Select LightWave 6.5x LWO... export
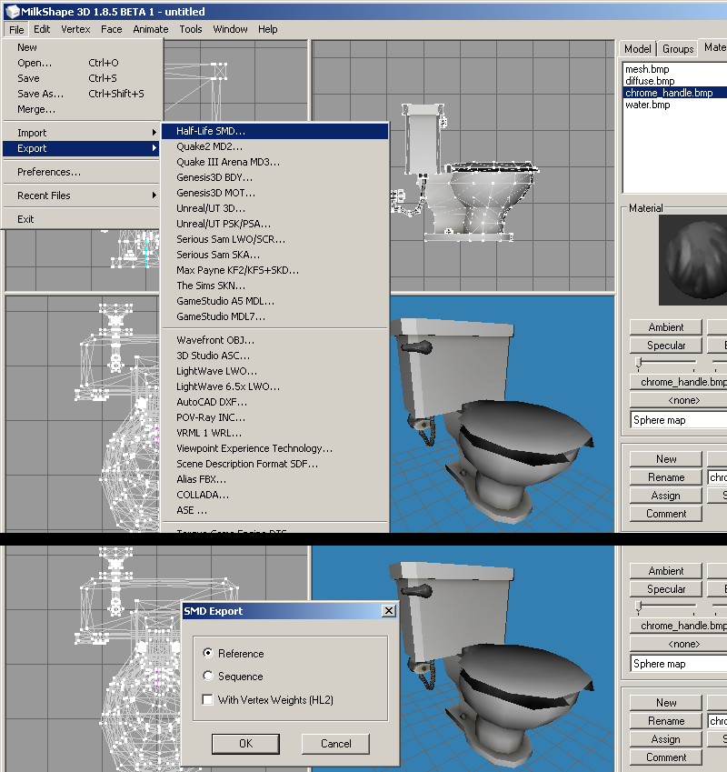The width and height of the screenshot is (727, 772). 275,386
